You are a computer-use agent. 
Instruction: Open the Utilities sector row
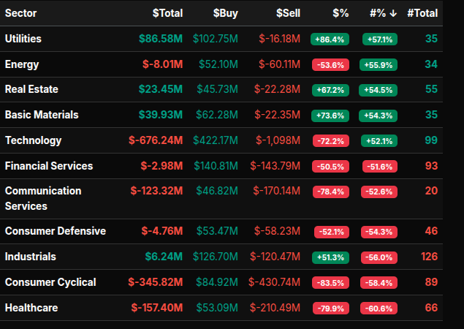click(x=23, y=39)
